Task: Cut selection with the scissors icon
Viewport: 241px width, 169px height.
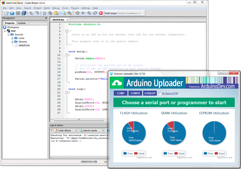Action: (x=44, y=13)
